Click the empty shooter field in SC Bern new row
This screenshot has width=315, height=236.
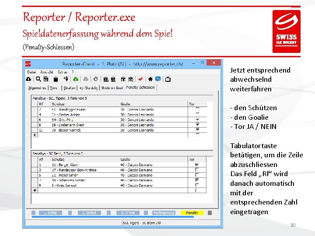click(x=85, y=190)
